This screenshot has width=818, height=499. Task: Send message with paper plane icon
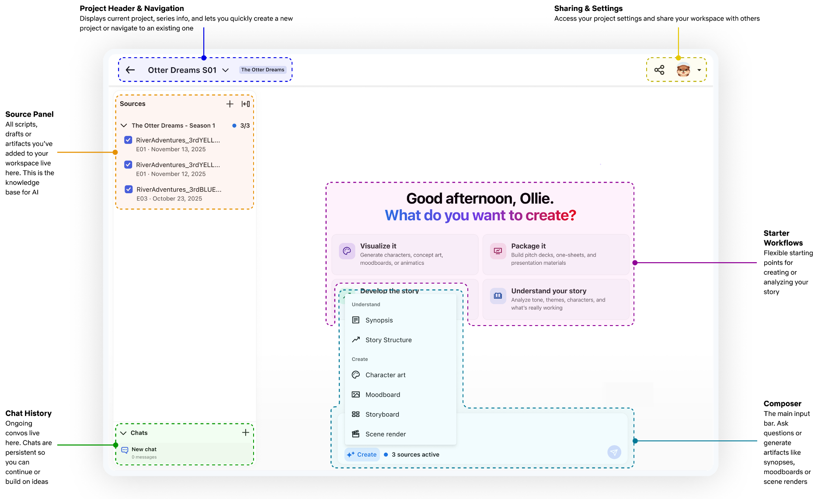(614, 452)
